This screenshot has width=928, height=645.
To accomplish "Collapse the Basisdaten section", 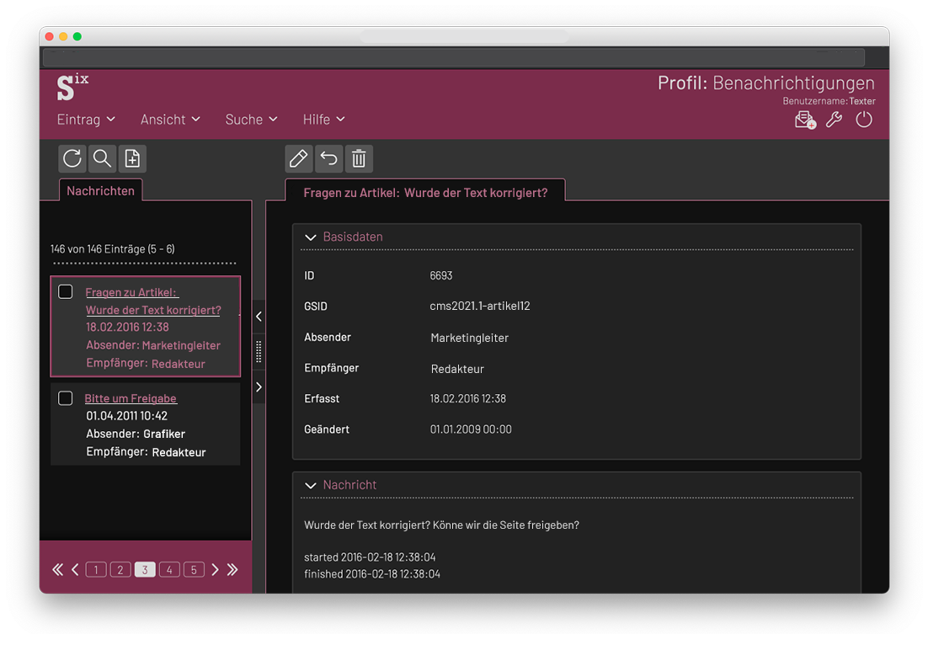I will click(x=310, y=237).
